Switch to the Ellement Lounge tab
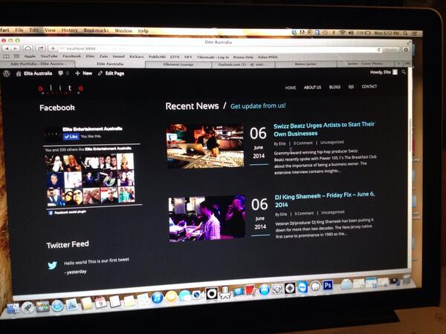446x334 pixels. point(178,65)
